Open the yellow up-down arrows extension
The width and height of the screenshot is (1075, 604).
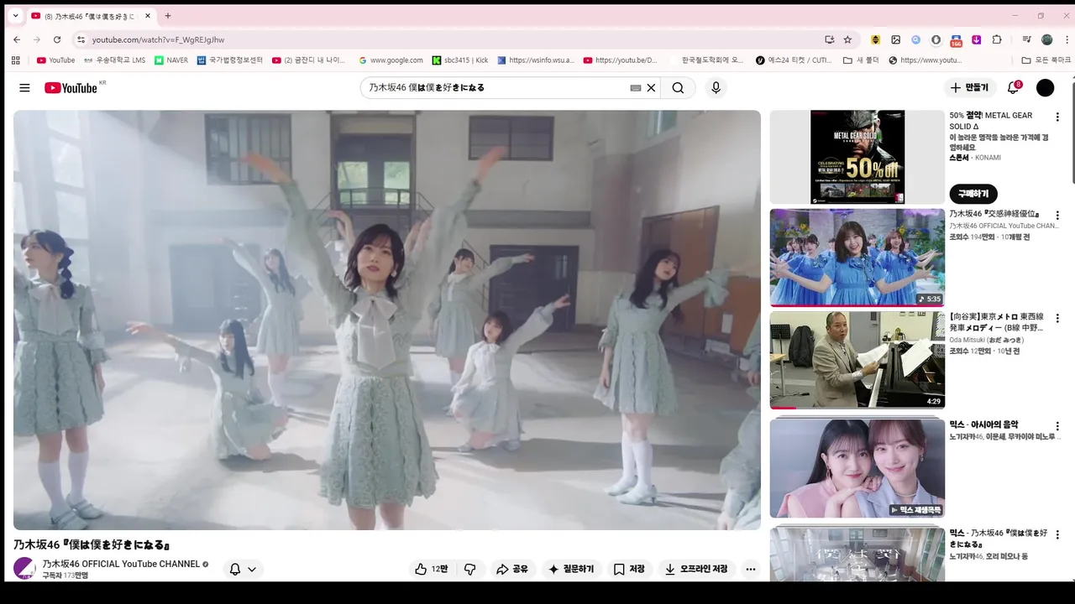coord(875,39)
